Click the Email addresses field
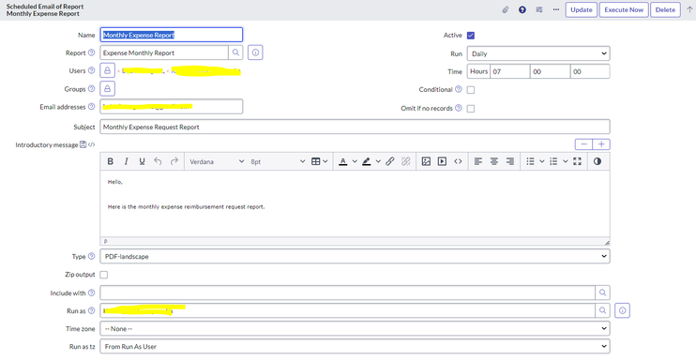 click(x=172, y=107)
